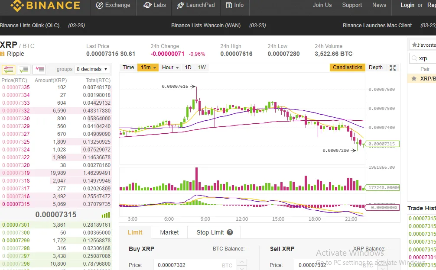Click the Amount(XRP) column header
The height and width of the screenshot is (270, 436).
point(51,80)
